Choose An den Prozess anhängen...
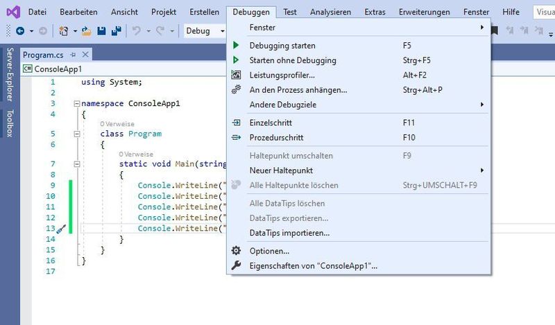 click(x=359, y=90)
